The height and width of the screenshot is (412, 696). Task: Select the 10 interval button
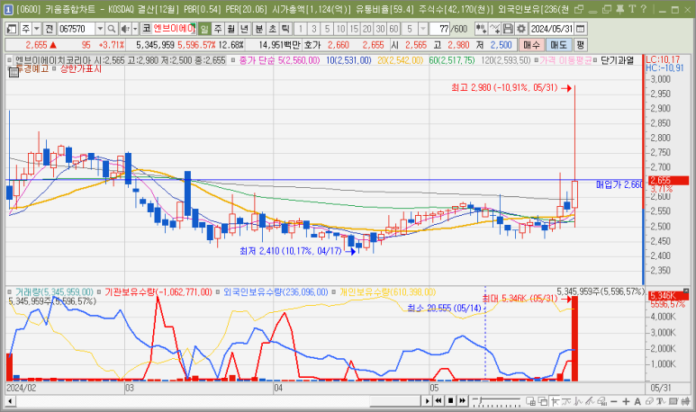[340, 30]
